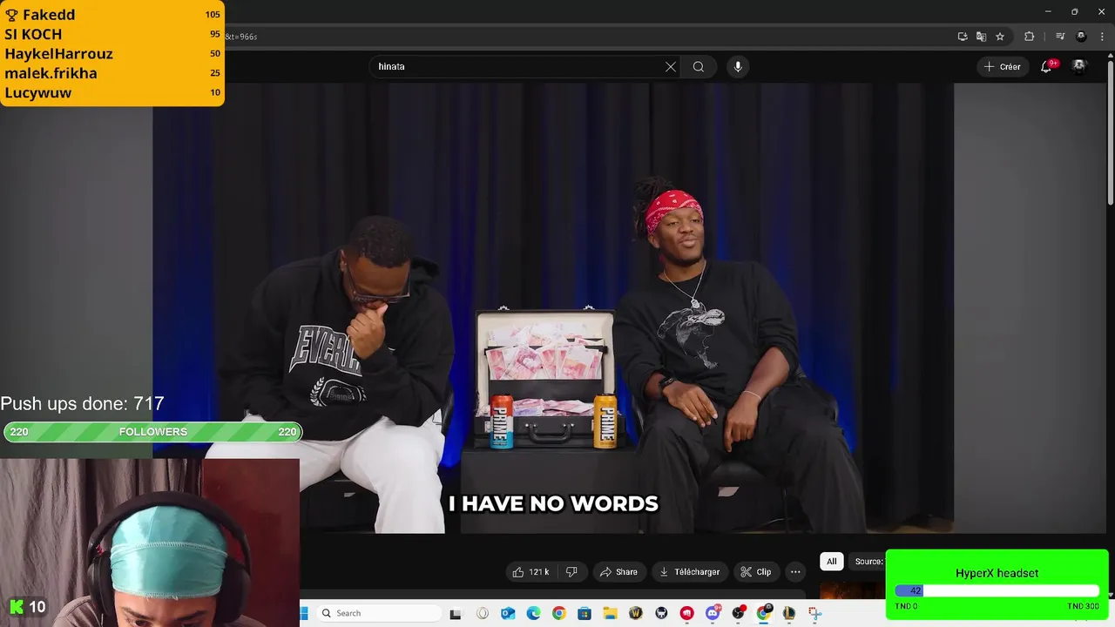Screen dimensions: 1115x627
Task: Select the Source filter chip
Action: point(867,562)
